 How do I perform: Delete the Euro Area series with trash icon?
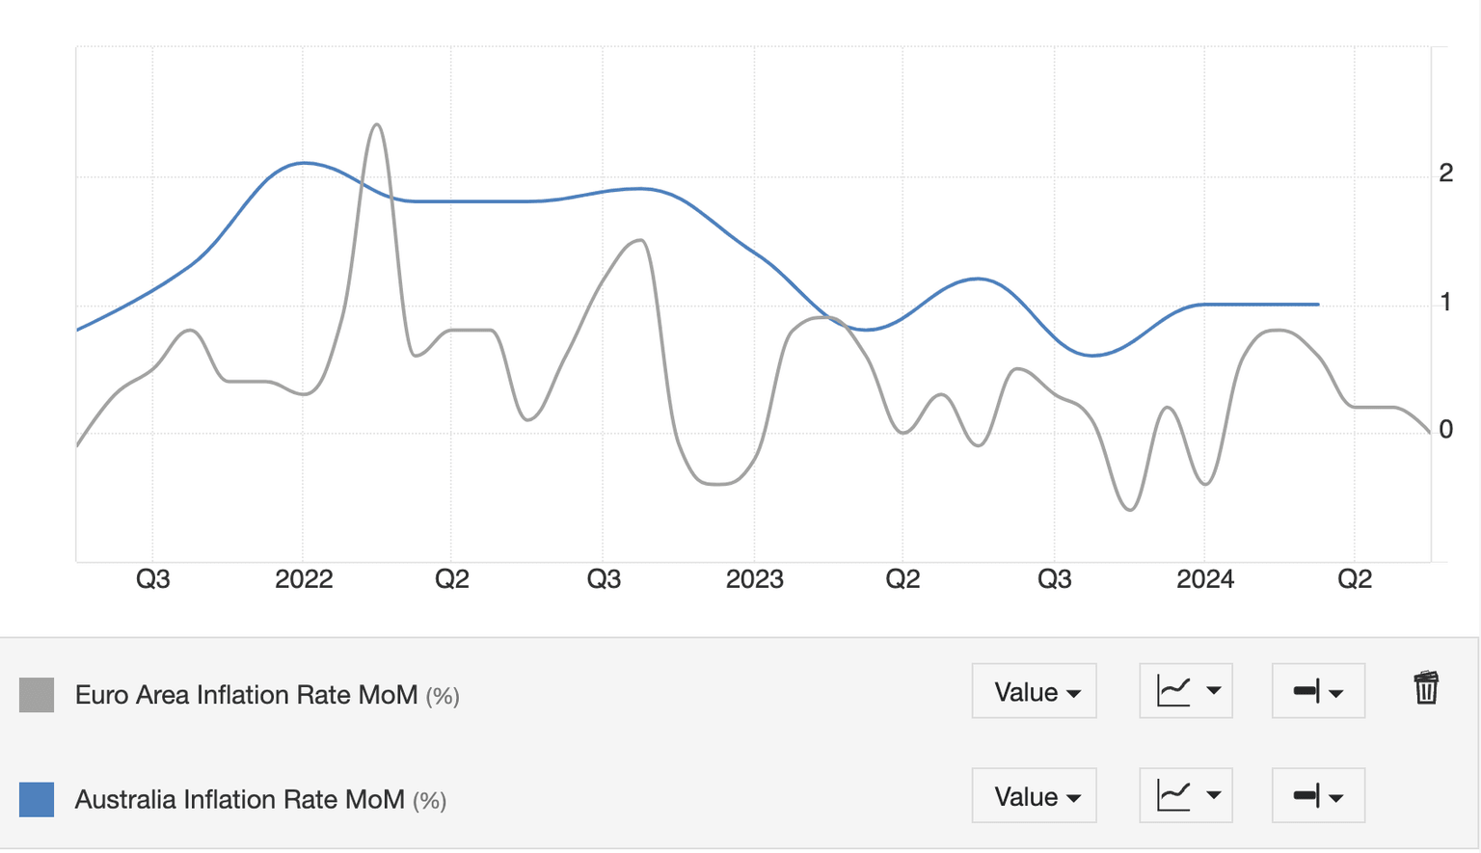click(1426, 688)
